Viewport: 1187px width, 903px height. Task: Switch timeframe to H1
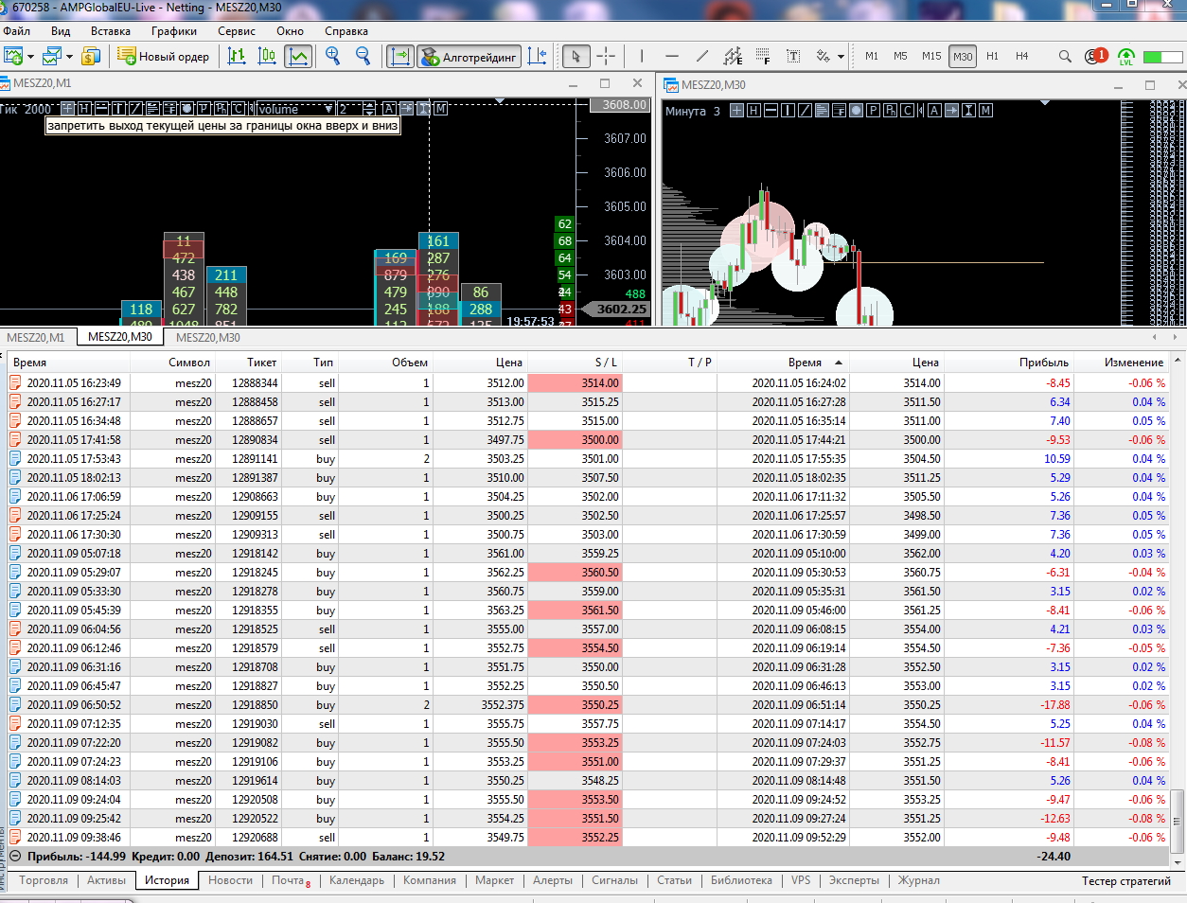pos(992,56)
